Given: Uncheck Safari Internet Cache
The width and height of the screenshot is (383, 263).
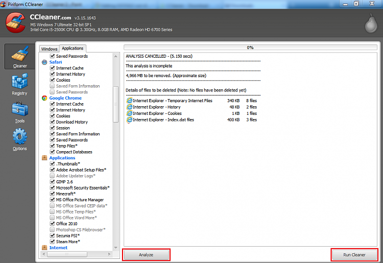Looking at the screenshot, I should (x=52, y=68).
